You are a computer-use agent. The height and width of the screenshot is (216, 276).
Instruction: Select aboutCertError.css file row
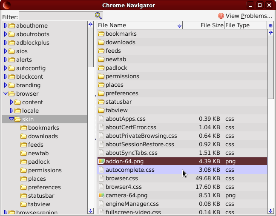182,127
